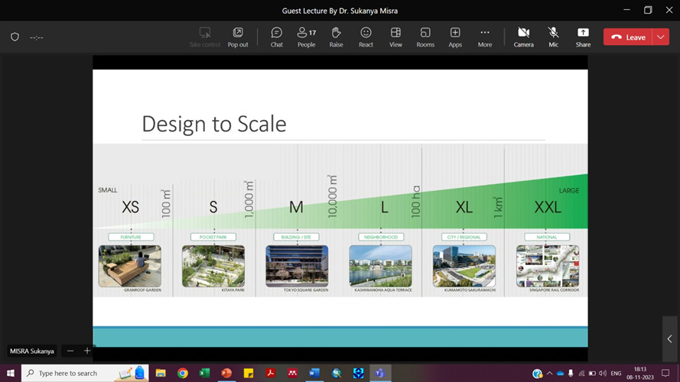Zoom in shared content with plus button
This screenshot has height=382, width=680.
[x=87, y=351]
